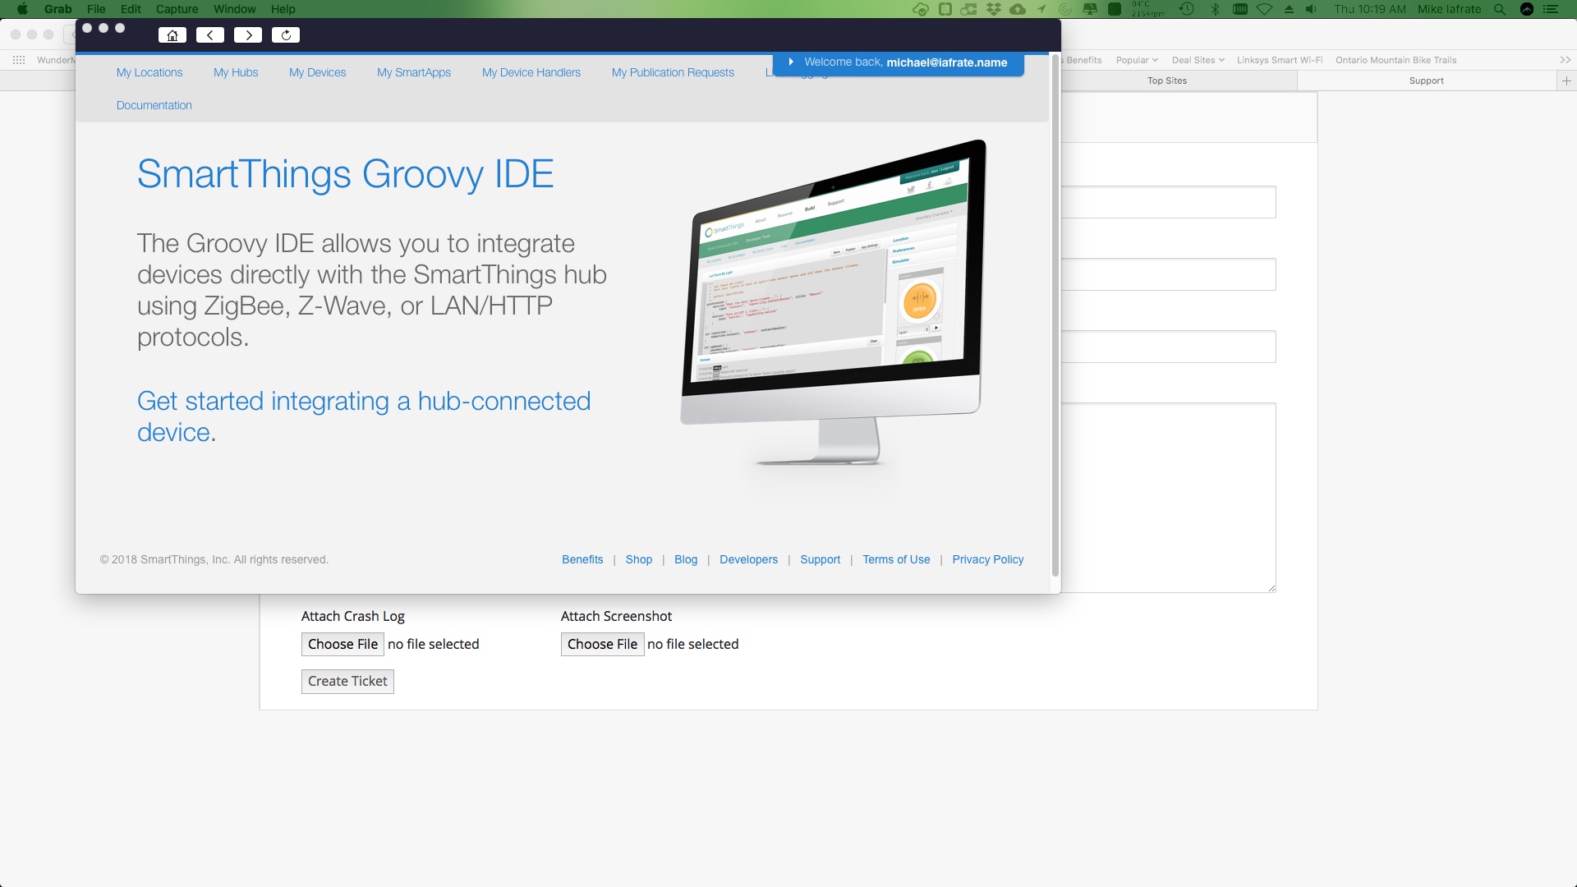Viewport: 1577px width, 887px height.
Task: Click the cloud upload menu bar icon
Action: pos(1018,9)
